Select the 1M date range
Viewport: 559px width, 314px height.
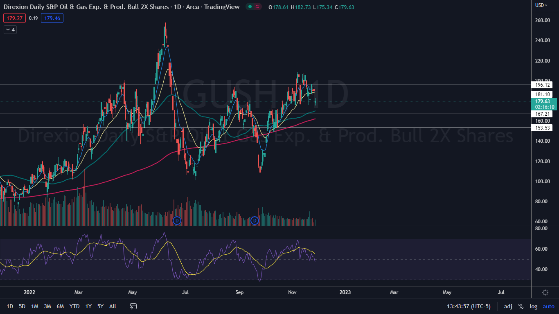pyautogui.click(x=35, y=306)
